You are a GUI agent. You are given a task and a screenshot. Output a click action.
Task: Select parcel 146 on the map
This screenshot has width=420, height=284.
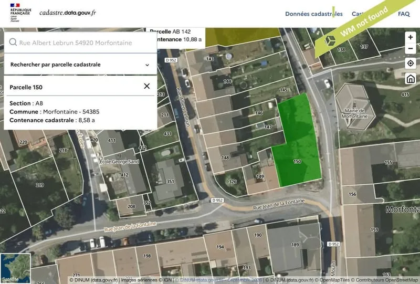259,113
